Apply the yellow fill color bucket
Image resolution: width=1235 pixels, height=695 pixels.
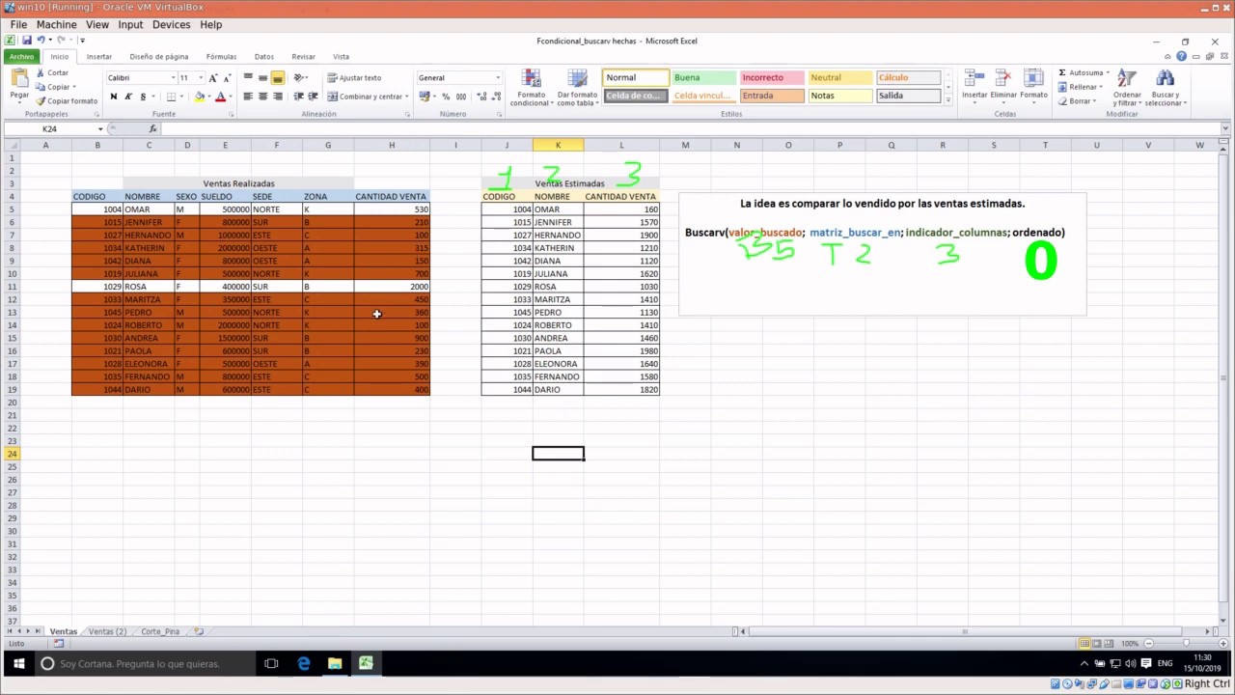point(199,97)
